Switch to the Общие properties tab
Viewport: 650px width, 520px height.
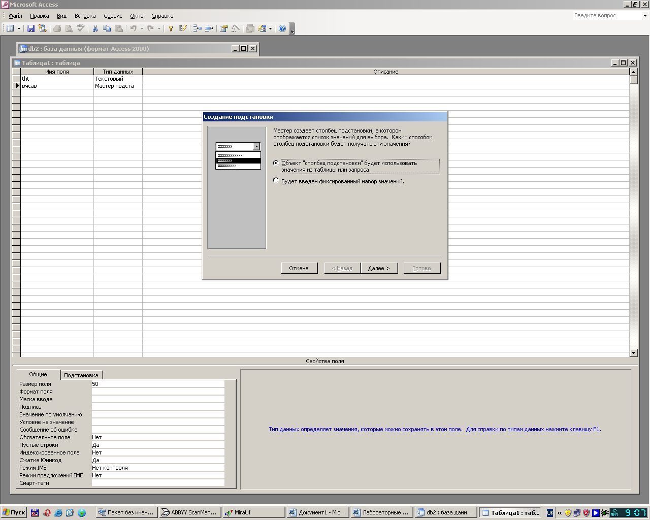click(38, 374)
